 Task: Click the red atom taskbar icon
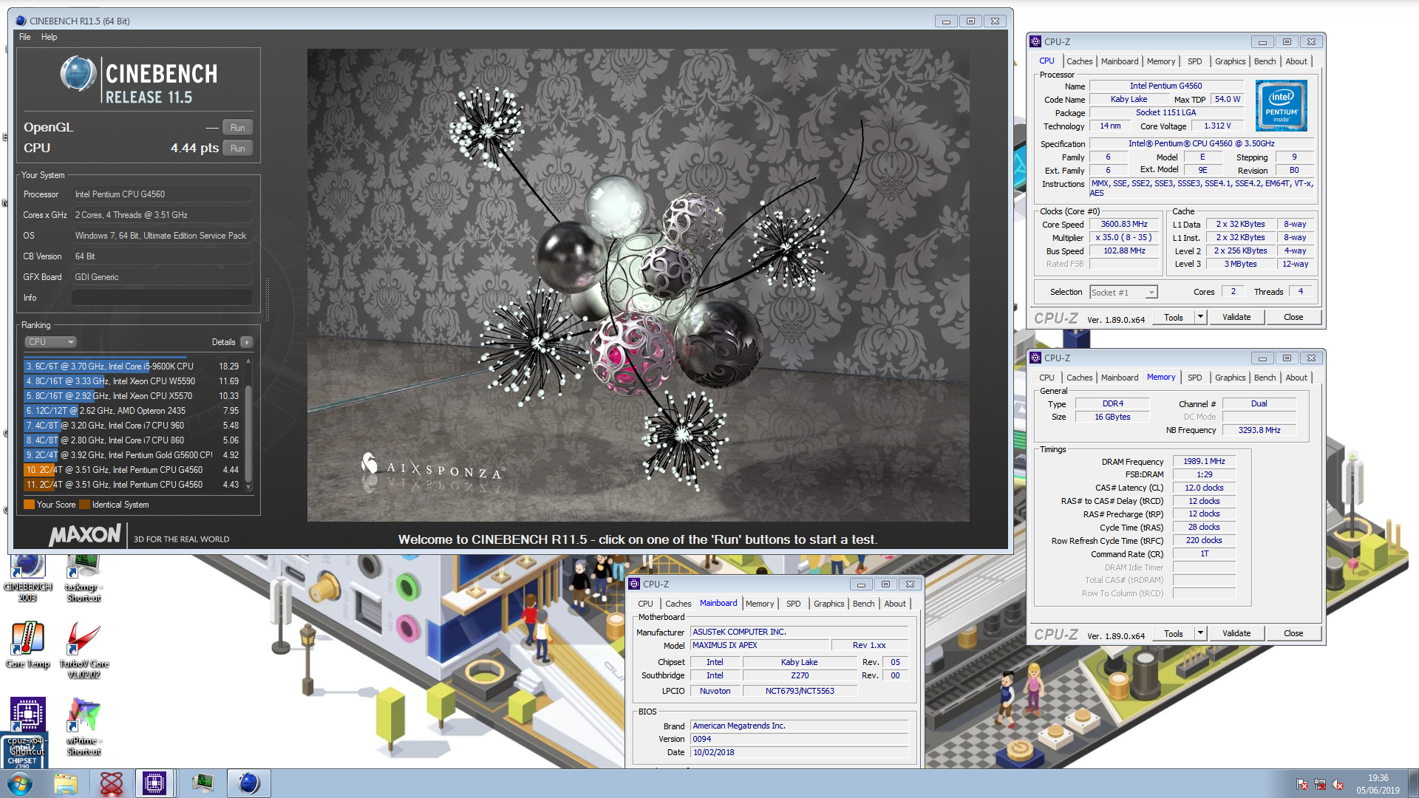[111, 783]
